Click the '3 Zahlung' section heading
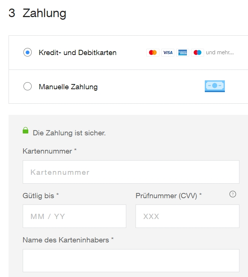Viewport: 248px width, 277px height. [37, 13]
